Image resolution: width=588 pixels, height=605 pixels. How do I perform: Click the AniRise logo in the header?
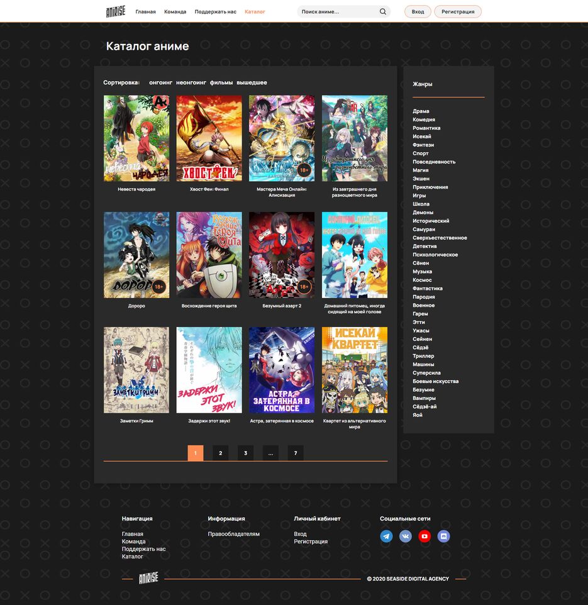[x=115, y=11]
